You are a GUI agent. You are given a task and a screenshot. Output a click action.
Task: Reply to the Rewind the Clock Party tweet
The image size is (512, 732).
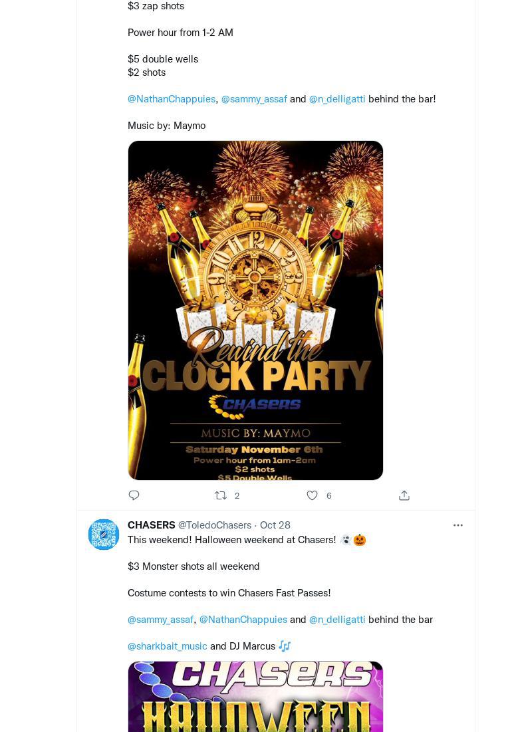click(x=134, y=495)
